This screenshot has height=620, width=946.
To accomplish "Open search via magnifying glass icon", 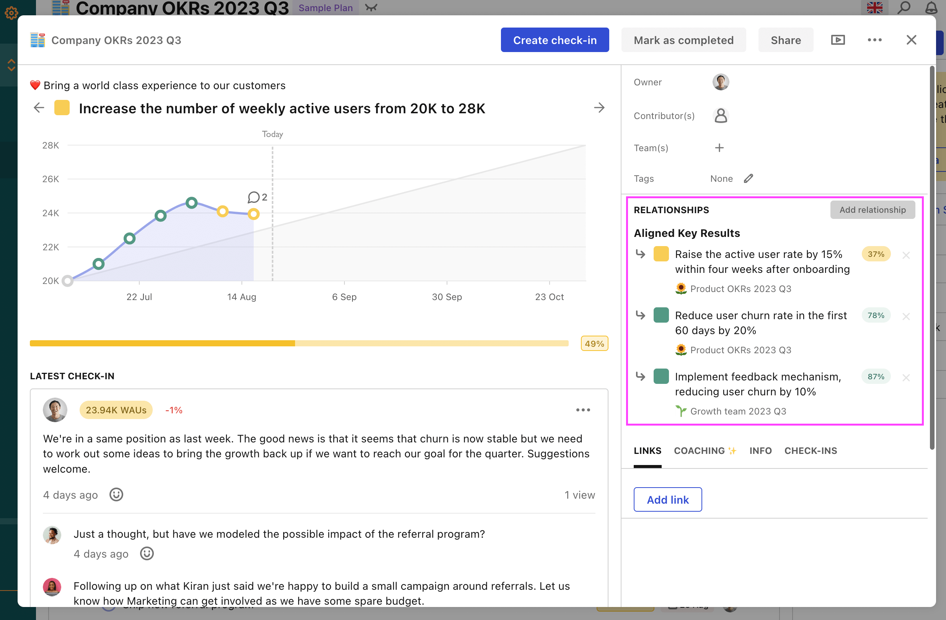I will point(904,8).
